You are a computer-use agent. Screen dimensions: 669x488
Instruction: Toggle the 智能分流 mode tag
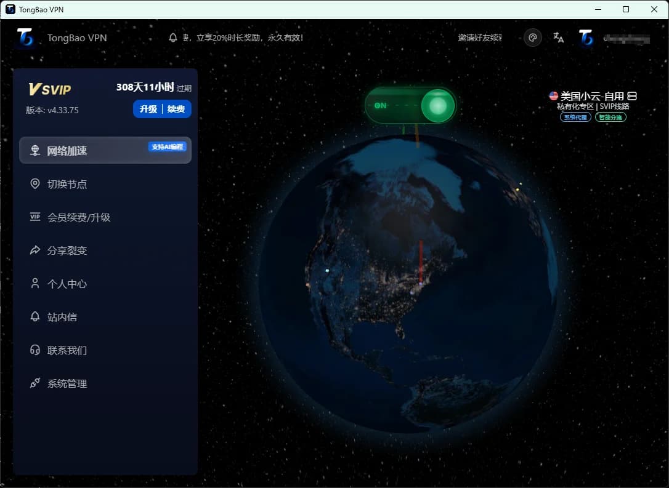pos(610,117)
